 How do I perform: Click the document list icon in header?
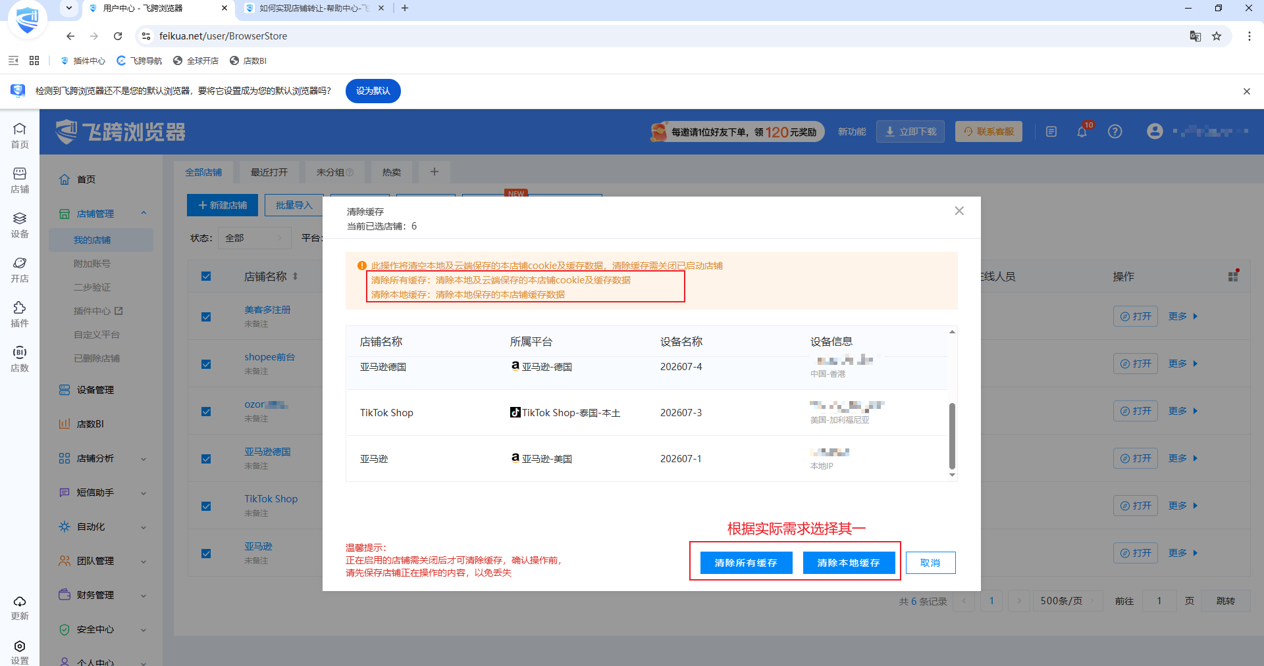[x=1051, y=131]
